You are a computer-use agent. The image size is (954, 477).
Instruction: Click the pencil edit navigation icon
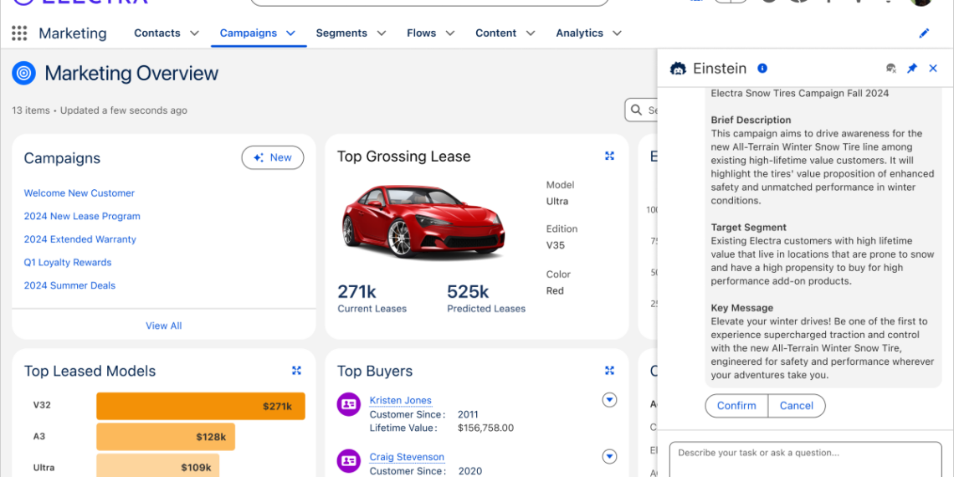924,33
